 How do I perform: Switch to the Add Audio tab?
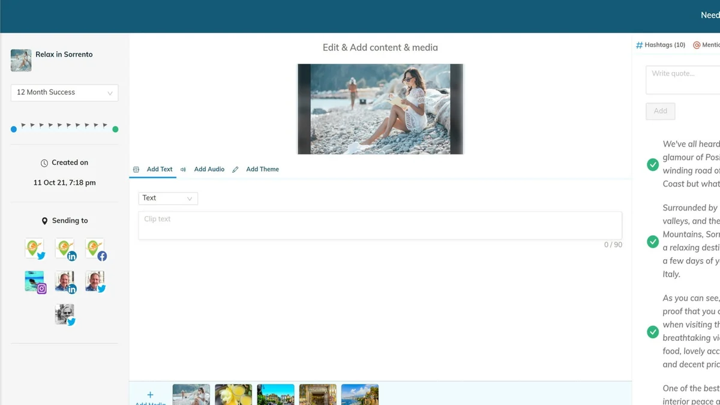click(x=209, y=169)
